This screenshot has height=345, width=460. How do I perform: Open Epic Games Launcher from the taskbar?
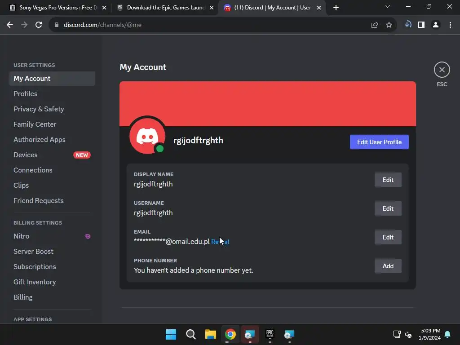pos(270,334)
